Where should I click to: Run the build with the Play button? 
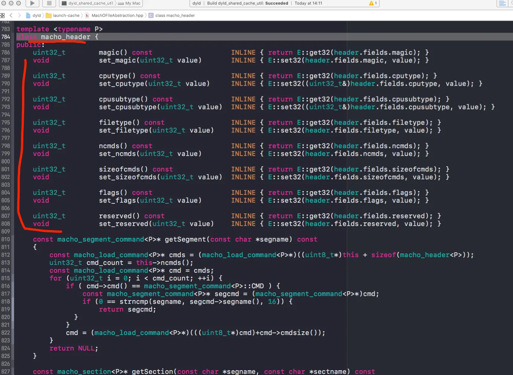click(32, 3)
